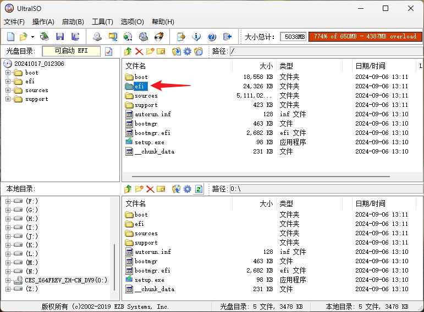Expand drive (H:) in local tree
This screenshot has height=312, width=424.
point(8,219)
